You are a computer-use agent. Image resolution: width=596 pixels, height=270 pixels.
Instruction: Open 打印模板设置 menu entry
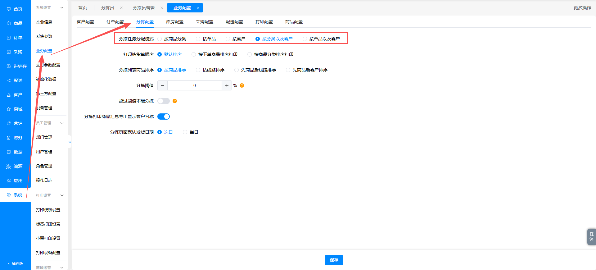(48, 210)
